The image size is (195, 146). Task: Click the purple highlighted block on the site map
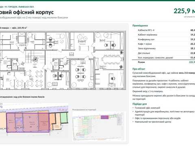[105, 117]
